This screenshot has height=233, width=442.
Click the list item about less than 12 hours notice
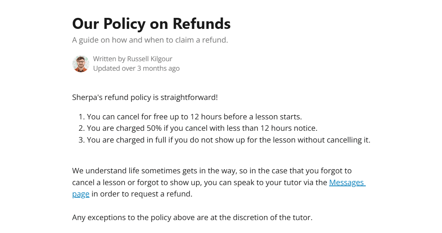click(x=202, y=128)
